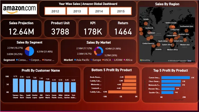Select the Consumer segment legend marker
Image resolution: width=199 pixels, height=112 pixels.
coord(17,60)
